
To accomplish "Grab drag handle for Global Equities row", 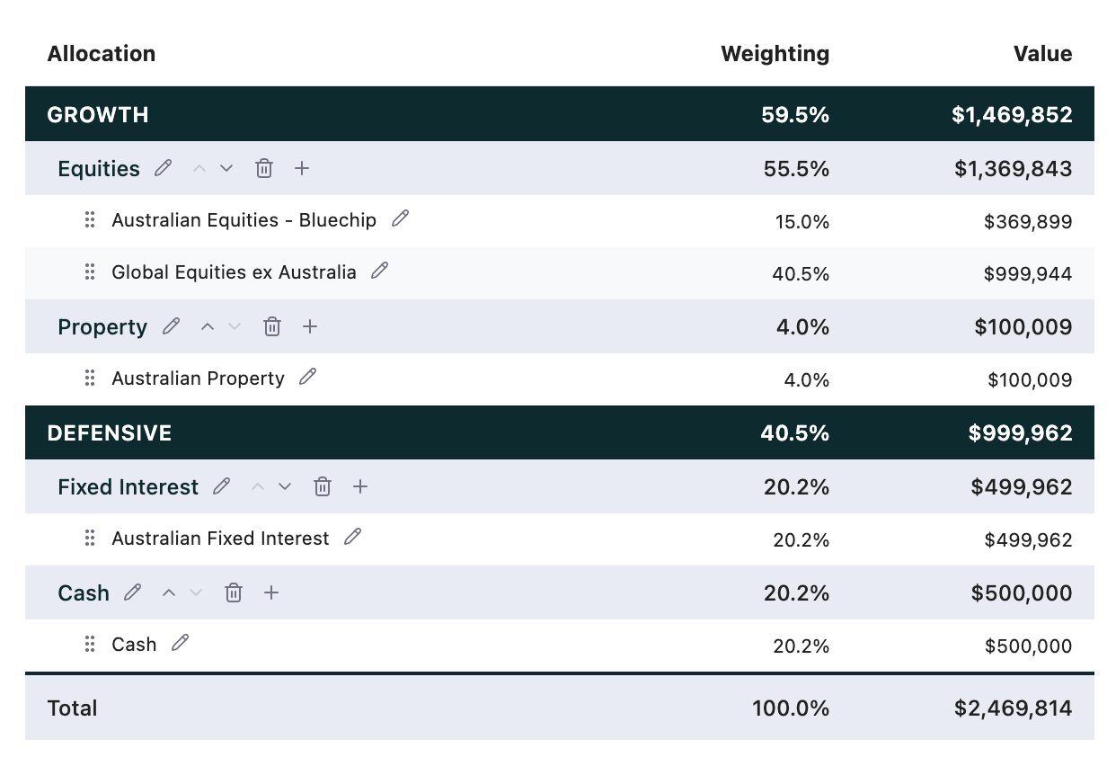I will [89, 272].
